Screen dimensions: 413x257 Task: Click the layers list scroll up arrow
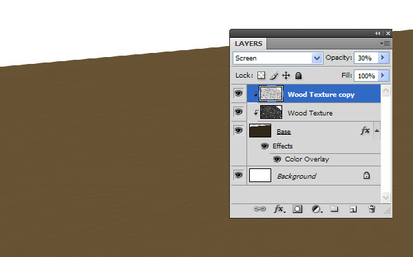[x=385, y=91]
